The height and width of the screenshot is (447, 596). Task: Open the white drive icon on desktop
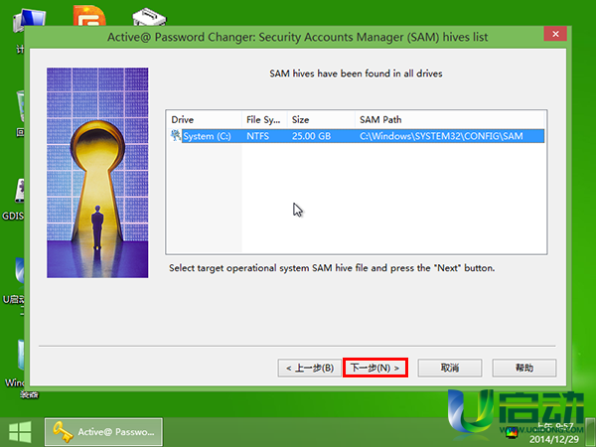click(x=149, y=17)
